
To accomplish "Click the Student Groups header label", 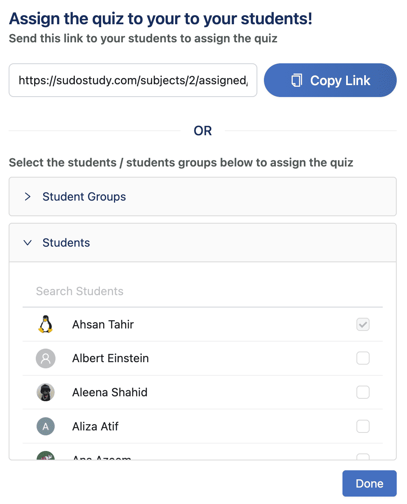I will (x=84, y=197).
